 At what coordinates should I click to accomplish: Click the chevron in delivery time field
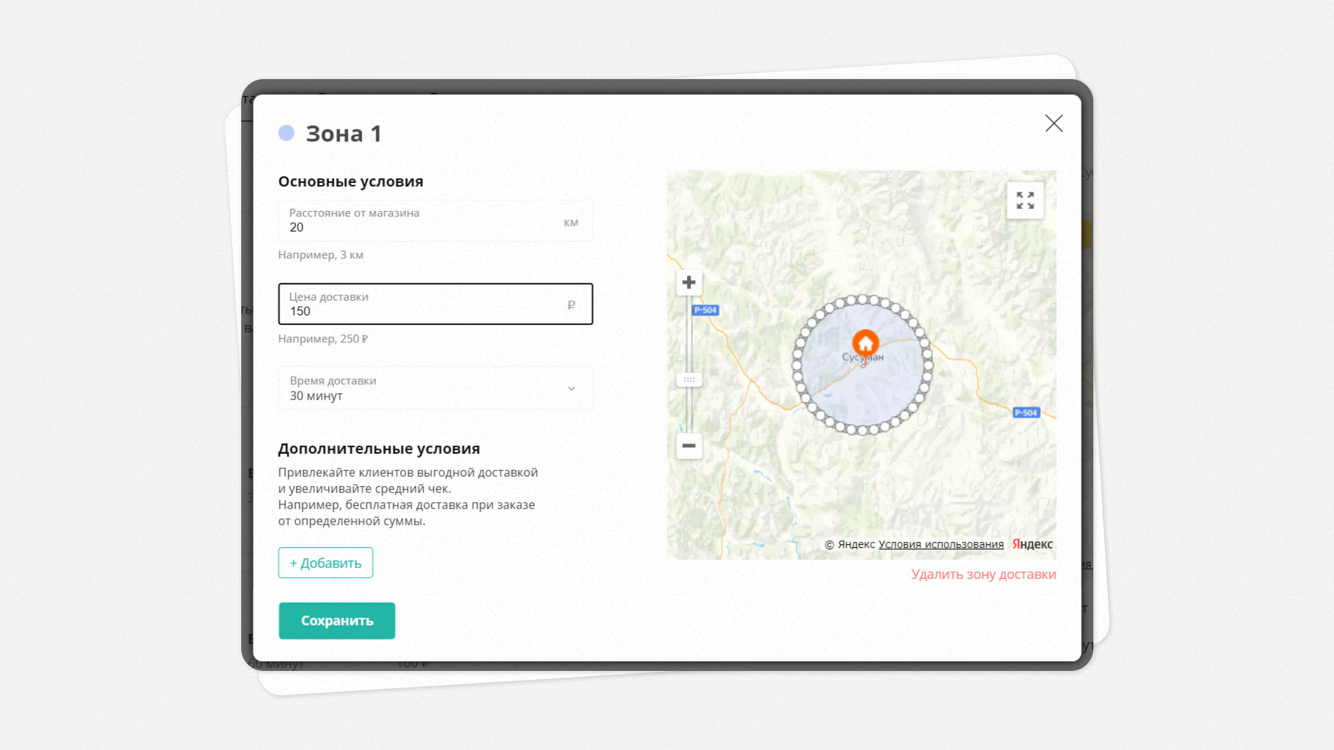pyautogui.click(x=571, y=389)
